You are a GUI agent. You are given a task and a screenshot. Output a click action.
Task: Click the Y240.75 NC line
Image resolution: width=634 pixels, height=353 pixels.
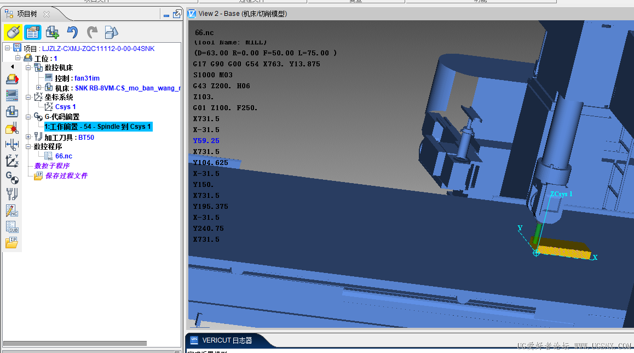[x=208, y=229]
